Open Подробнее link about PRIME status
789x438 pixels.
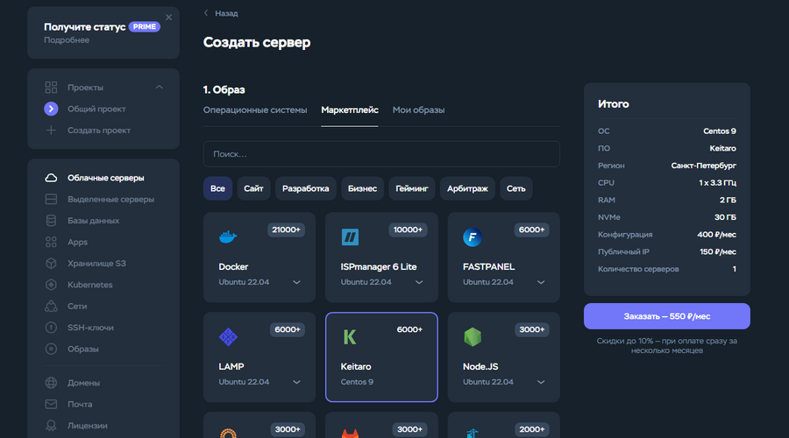[67, 40]
